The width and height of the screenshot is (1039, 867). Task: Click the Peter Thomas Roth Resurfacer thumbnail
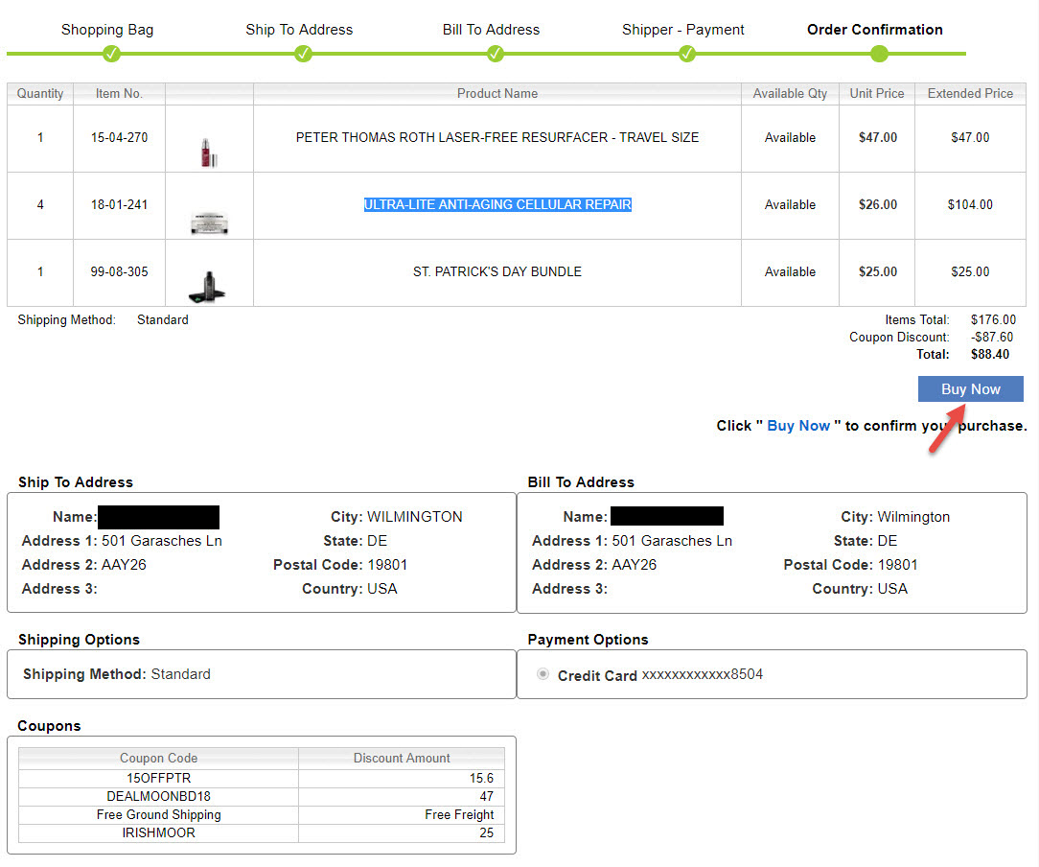209,152
